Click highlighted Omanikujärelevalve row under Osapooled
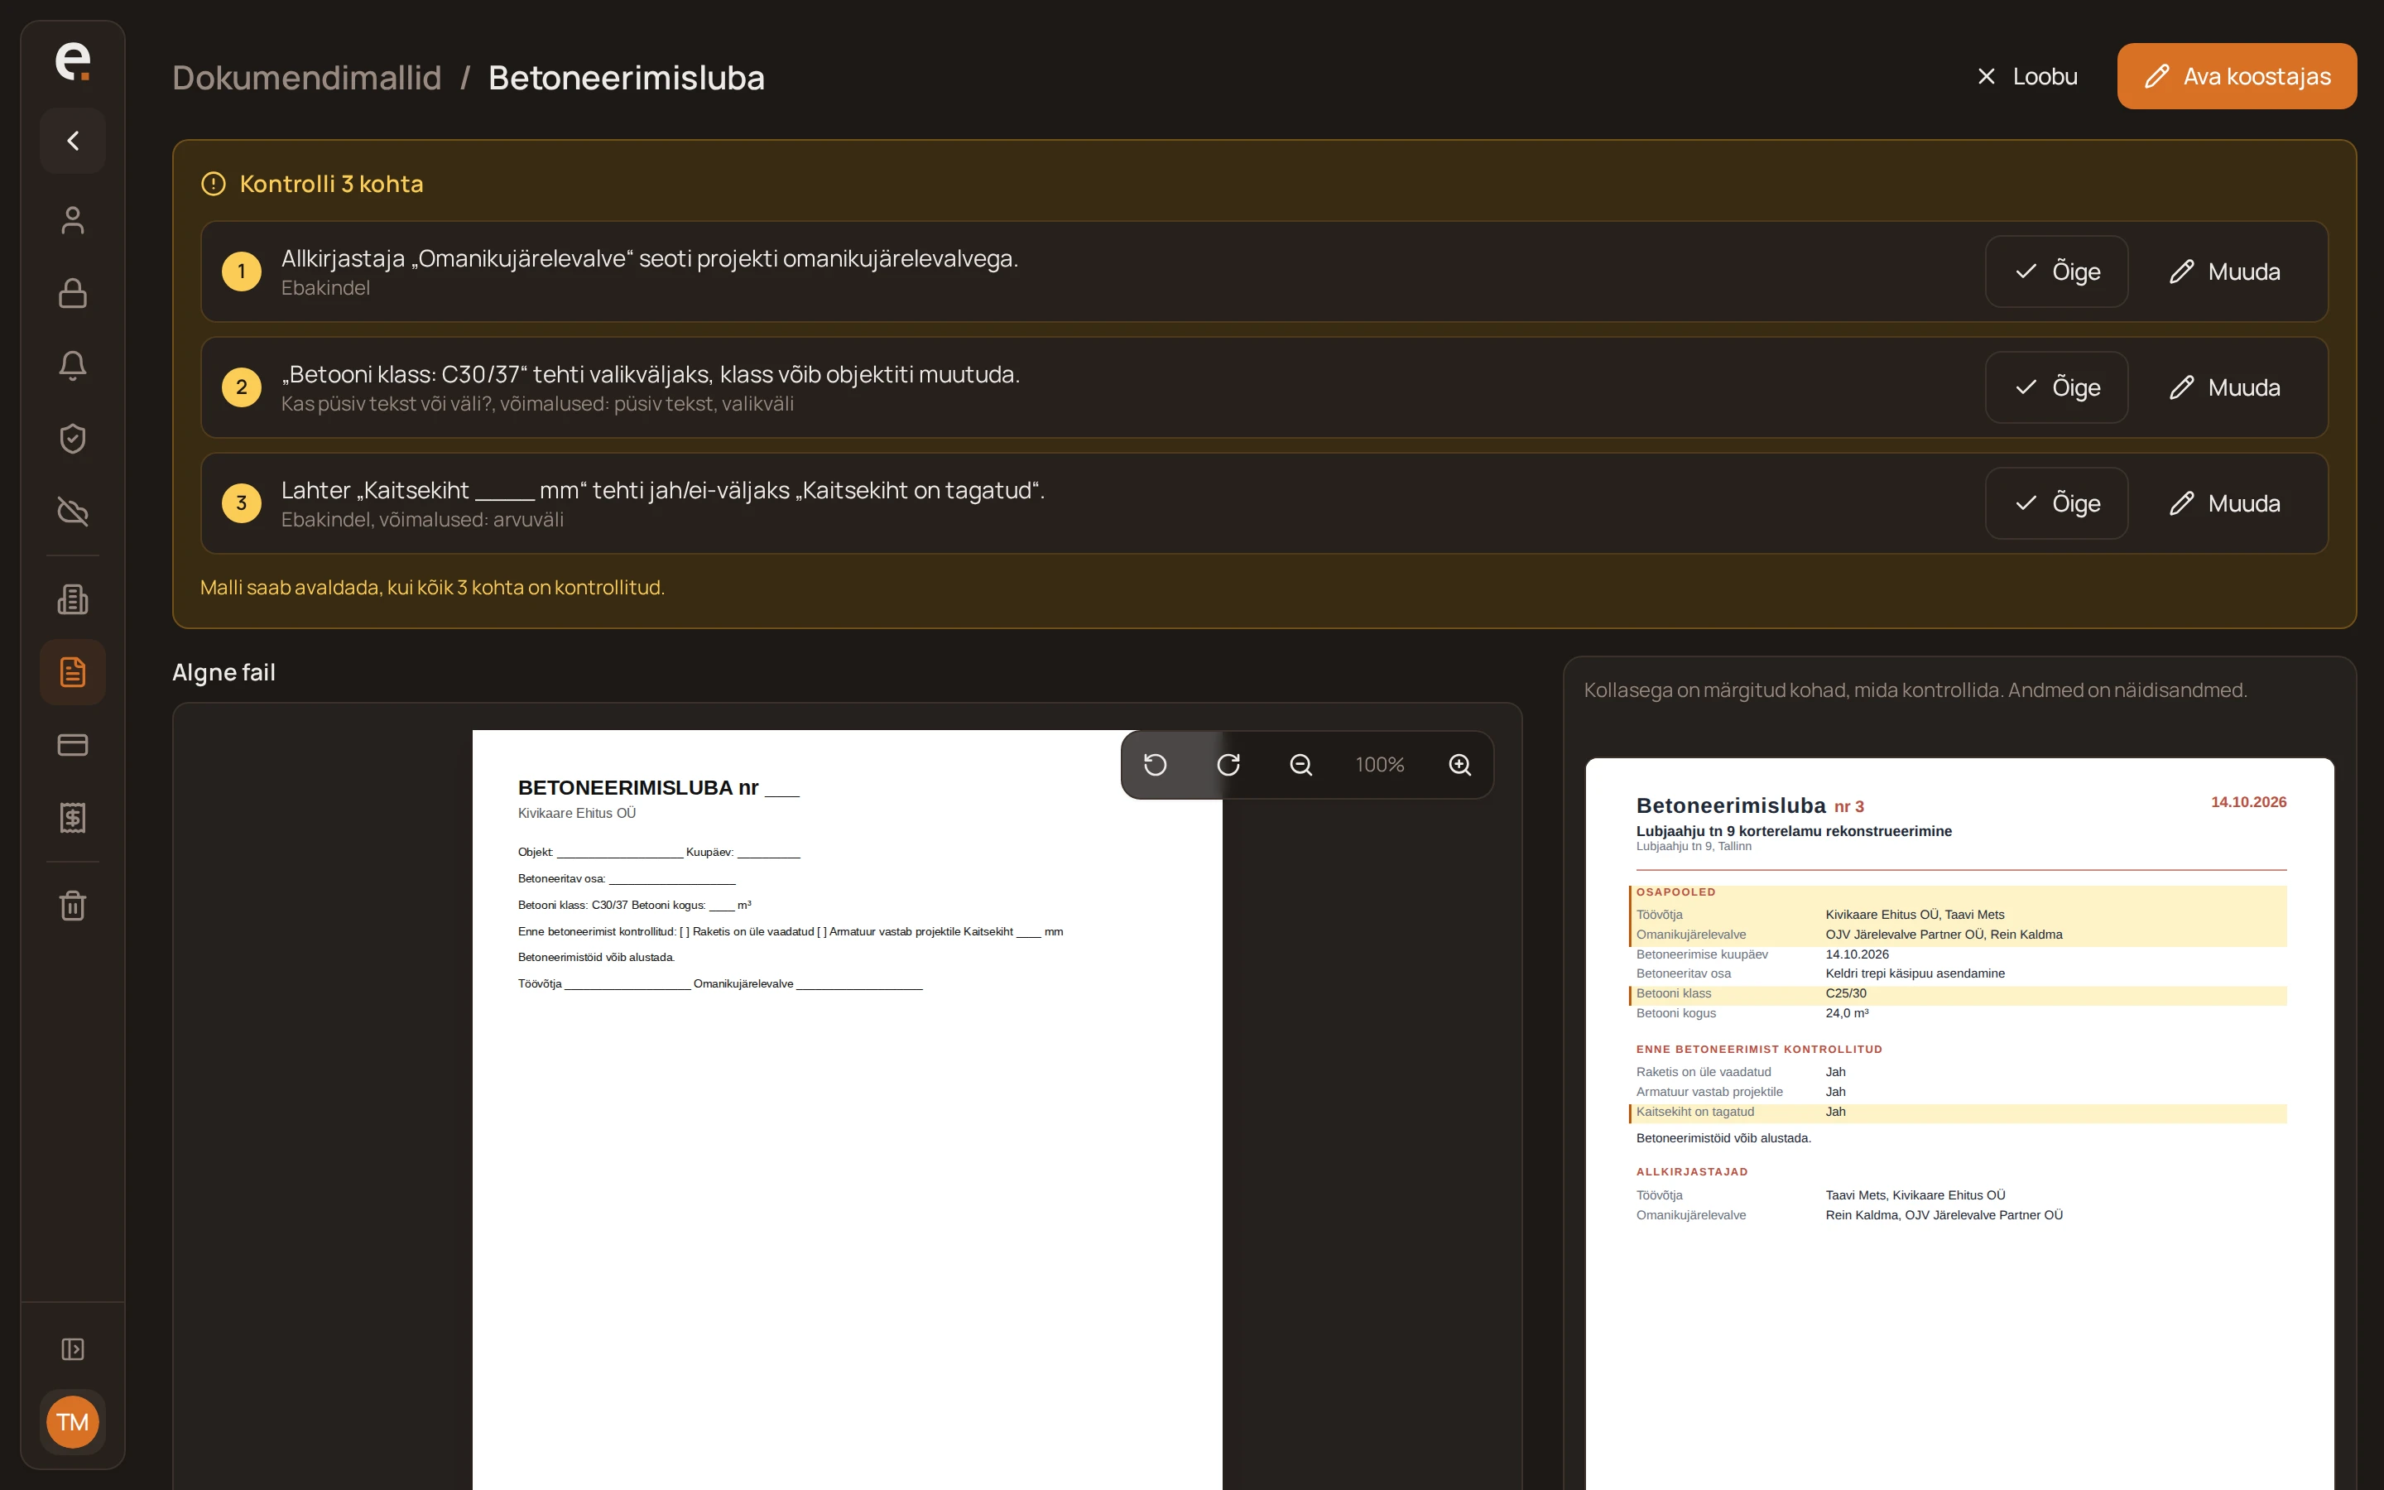Screen dimensions: 2384x1490 pyautogui.click(x=1958, y=935)
